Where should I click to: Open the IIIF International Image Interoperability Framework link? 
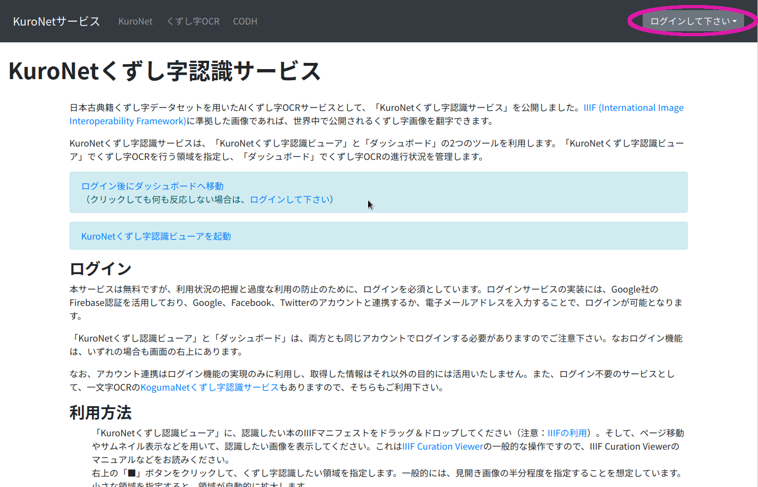click(633, 107)
